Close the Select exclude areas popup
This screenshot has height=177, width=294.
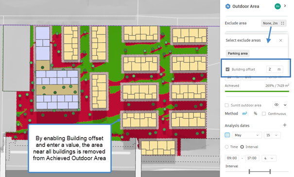(x=281, y=40)
